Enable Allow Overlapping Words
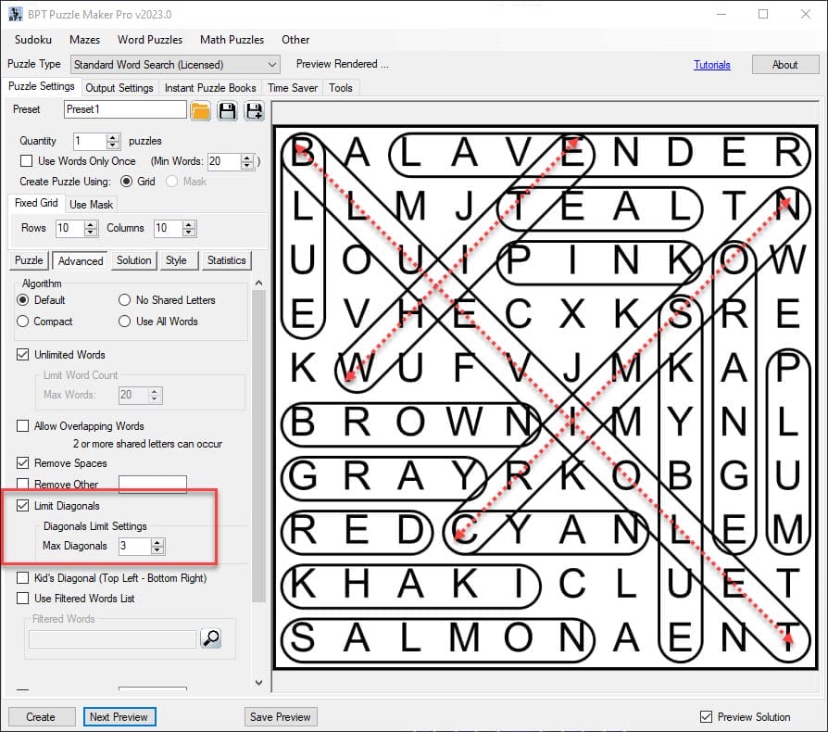Viewport: 828px width, 732px height. pyautogui.click(x=23, y=426)
